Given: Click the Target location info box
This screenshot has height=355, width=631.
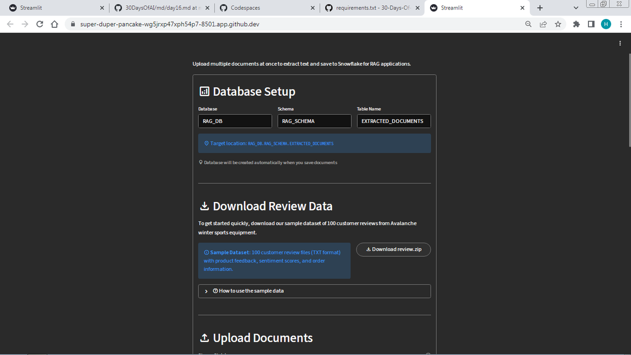Looking at the screenshot, I should click(x=314, y=143).
